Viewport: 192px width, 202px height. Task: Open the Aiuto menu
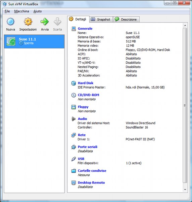[x=38, y=11]
